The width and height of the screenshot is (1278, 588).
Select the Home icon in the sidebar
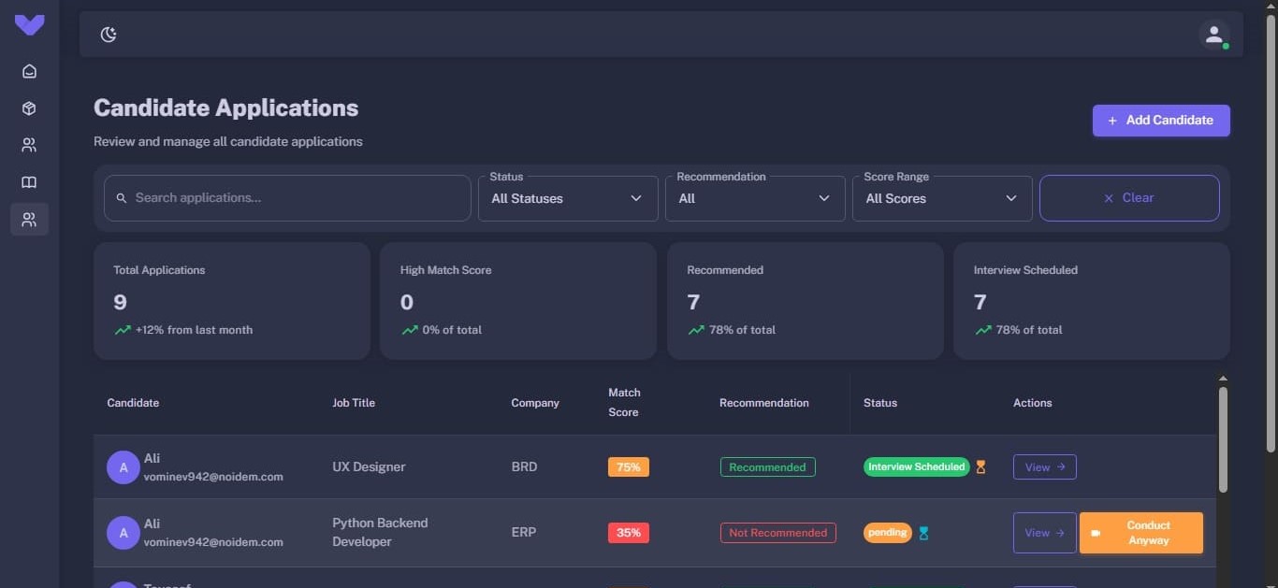tap(29, 70)
